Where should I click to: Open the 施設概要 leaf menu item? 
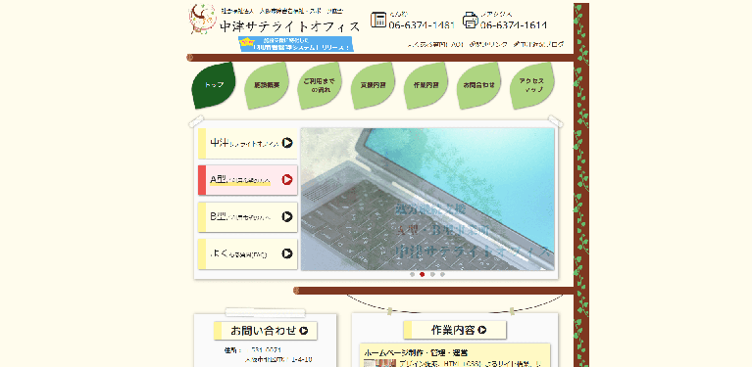[267, 85]
